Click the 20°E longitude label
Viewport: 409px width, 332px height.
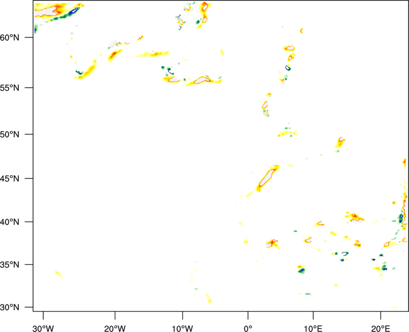[x=380, y=328]
